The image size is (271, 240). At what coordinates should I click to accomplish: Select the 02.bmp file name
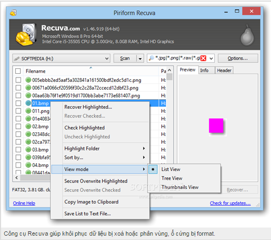point(41,127)
